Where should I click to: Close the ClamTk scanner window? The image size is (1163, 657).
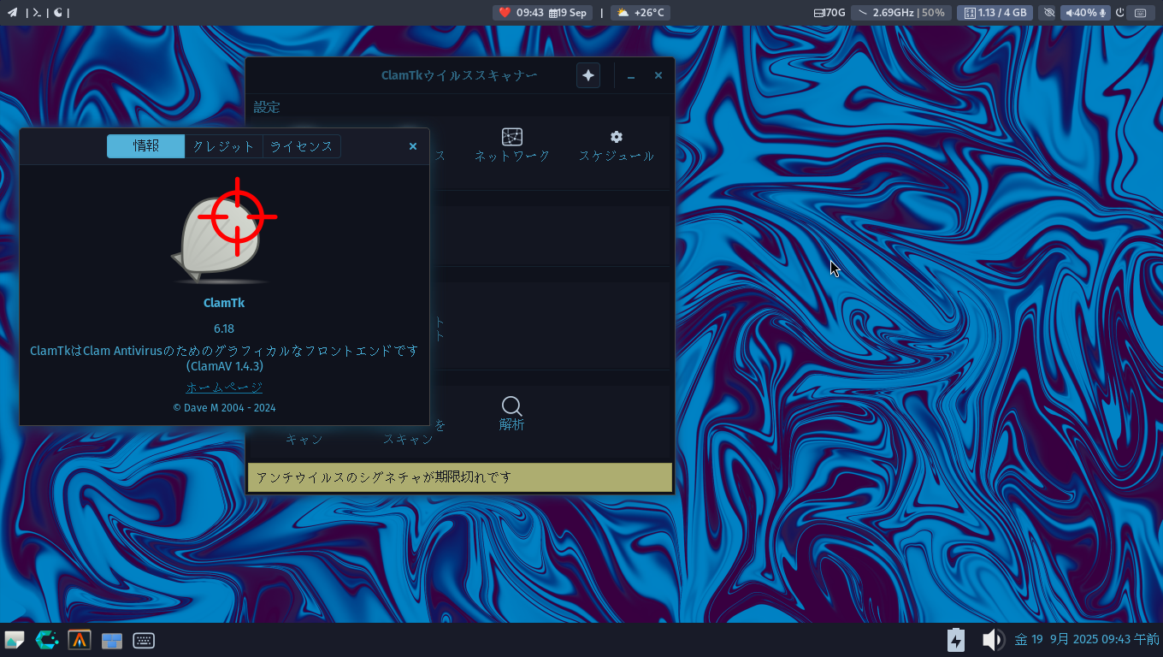pyautogui.click(x=658, y=76)
